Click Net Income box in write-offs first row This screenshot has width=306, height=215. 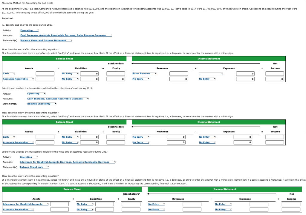291,204
